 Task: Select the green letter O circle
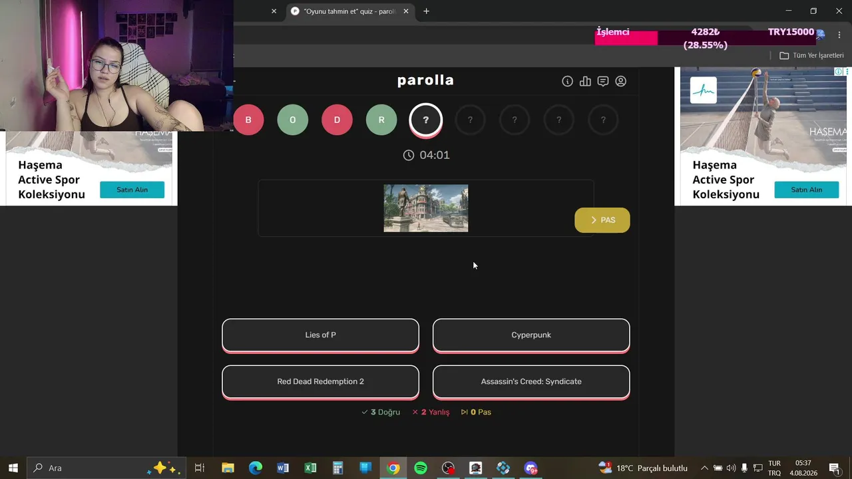pyautogui.click(x=293, y=120)
